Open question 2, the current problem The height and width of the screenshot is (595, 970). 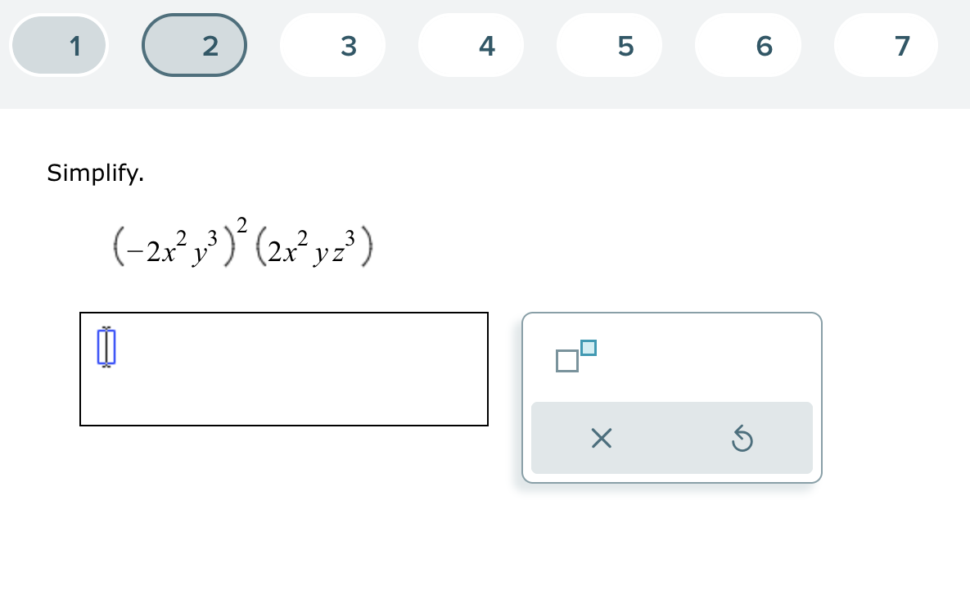click(194, 45)
